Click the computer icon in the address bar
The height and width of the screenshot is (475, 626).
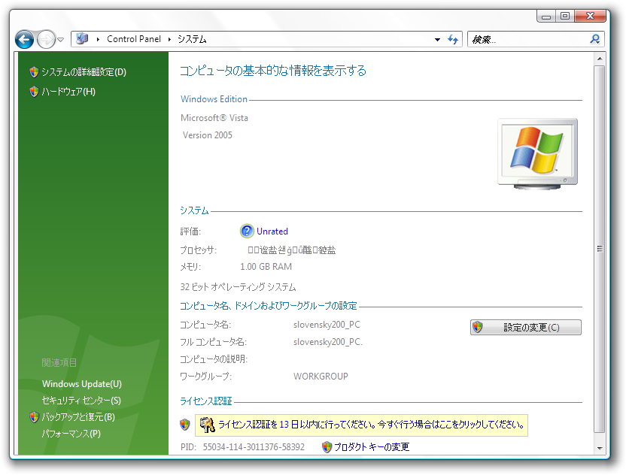(83, 39)
